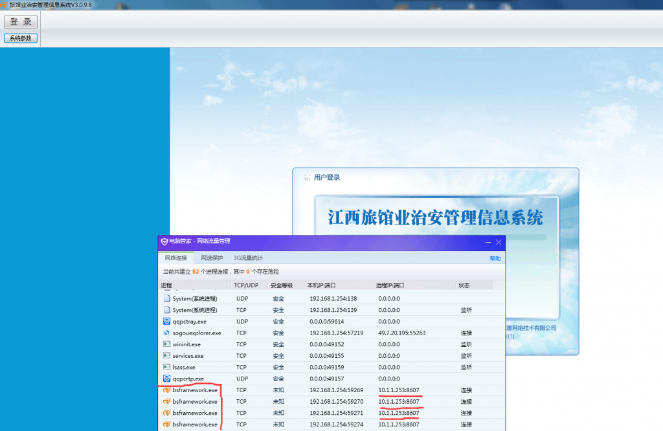Select the wininit.exe process icon
This screenshot has width=663, height=431.
(166, 344)
